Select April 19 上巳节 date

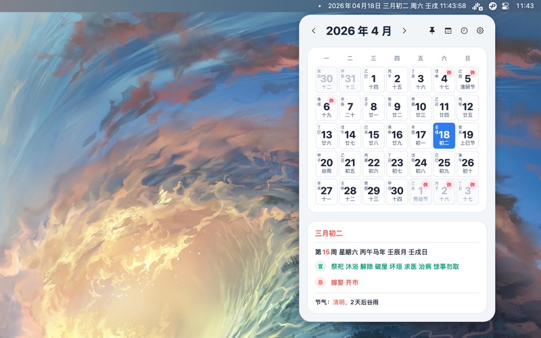click(x=467, y=136)
